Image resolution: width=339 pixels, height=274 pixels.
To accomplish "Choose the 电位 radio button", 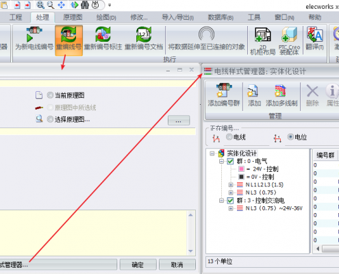I will pos(290,137).
